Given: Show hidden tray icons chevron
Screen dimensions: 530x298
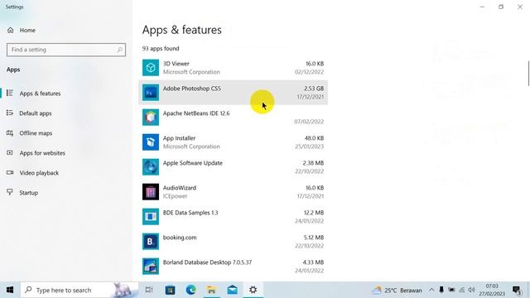Looking at the screenshot, I should coord(431,290).
